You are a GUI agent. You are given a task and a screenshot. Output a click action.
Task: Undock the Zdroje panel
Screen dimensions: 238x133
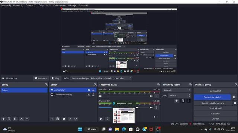pos(95,85)
